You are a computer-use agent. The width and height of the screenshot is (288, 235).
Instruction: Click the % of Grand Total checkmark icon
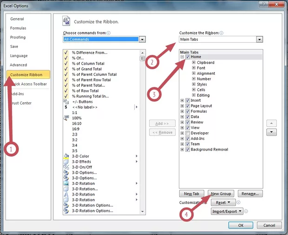pyautogui.click(x=66, y=69)
